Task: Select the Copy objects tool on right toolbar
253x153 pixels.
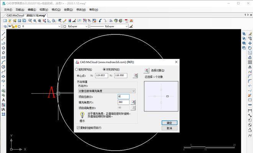Action: coord(250,39)
